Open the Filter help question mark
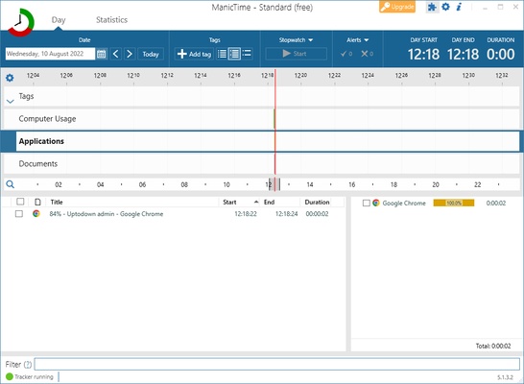The image size is (524, 384). [x=28, y=364]
